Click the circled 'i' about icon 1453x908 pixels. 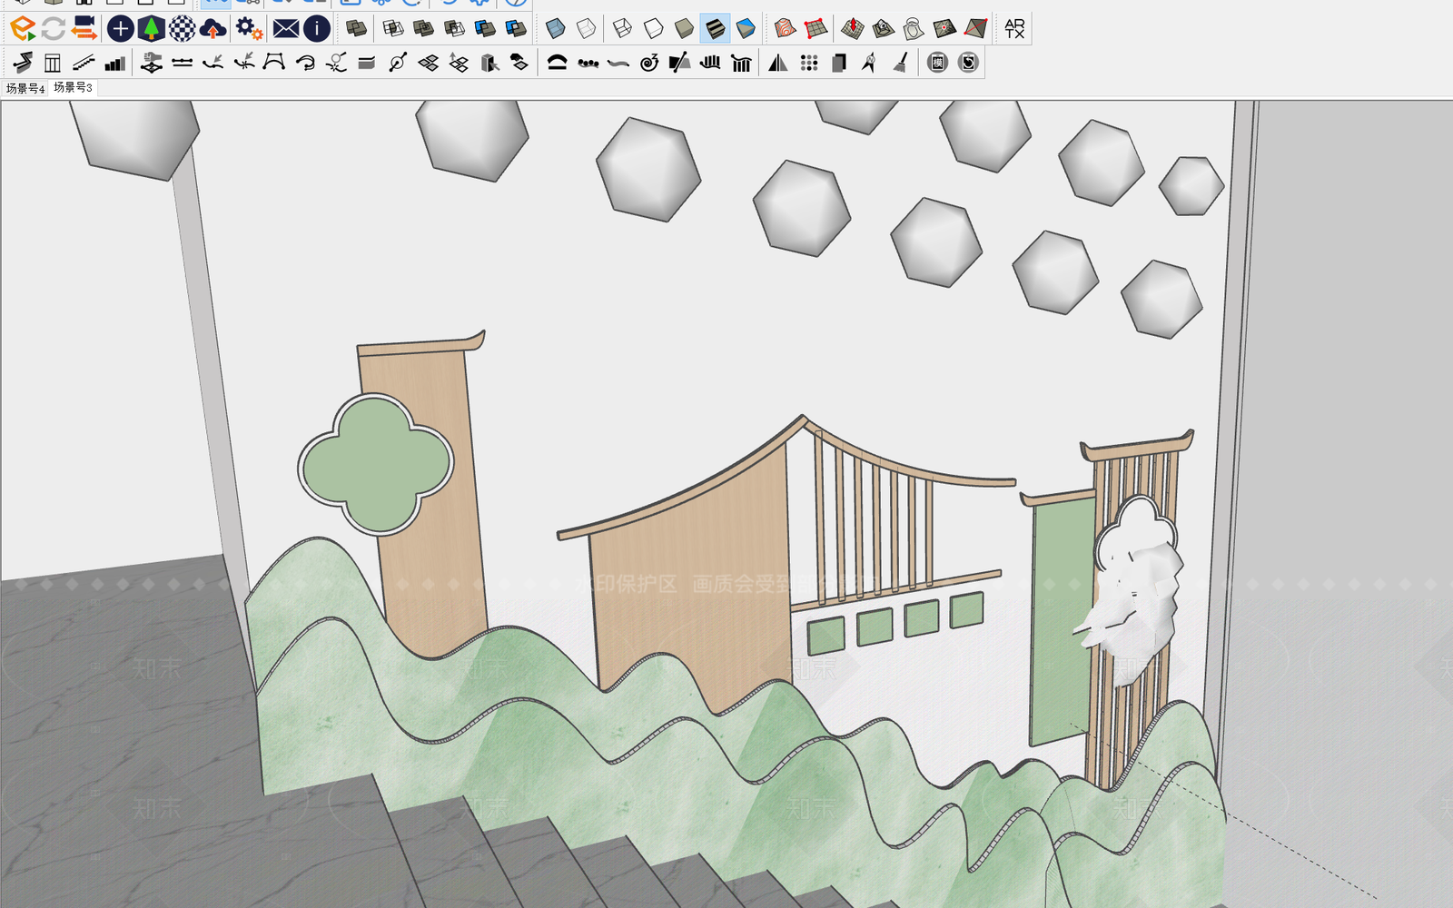click(x=316, y=29)
